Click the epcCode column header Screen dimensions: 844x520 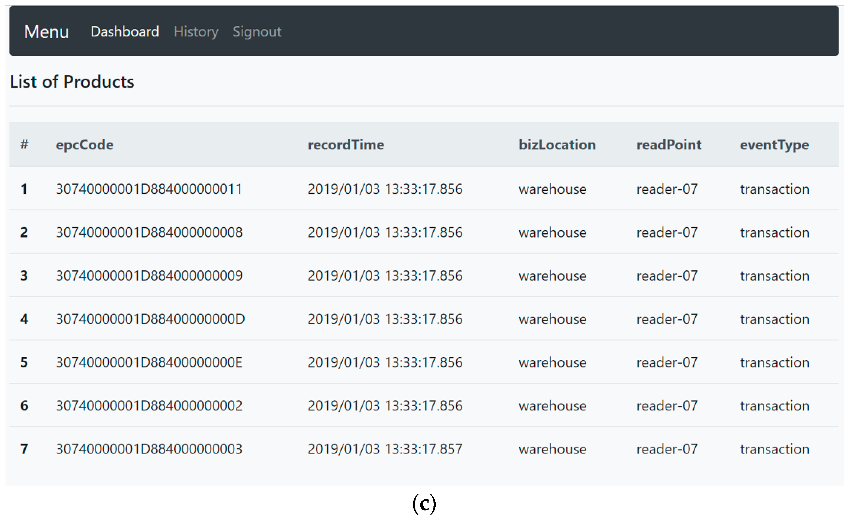85,145
